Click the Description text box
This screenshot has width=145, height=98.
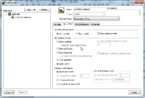123,13
